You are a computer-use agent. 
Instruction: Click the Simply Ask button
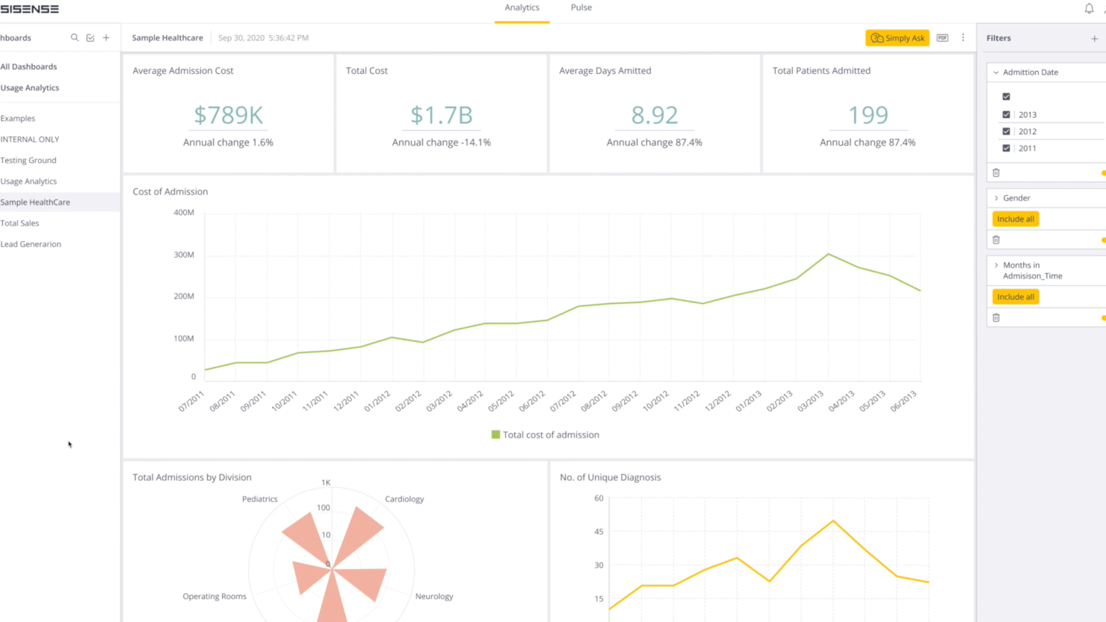pos(898,37)
